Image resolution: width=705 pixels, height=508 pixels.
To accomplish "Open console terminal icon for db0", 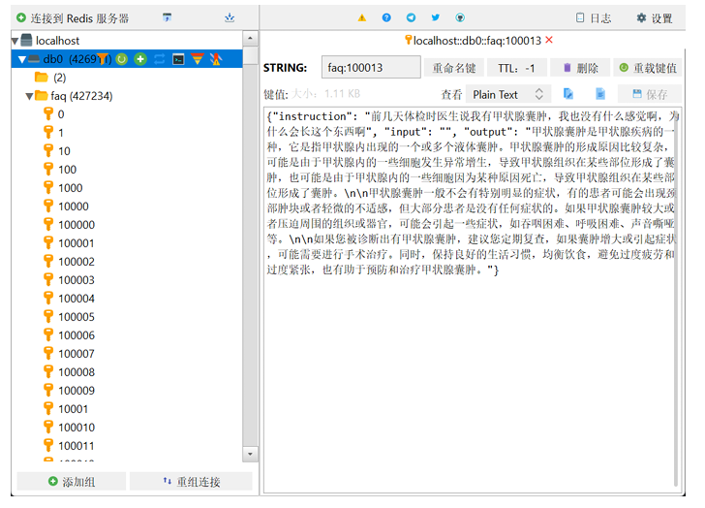I will click(x=178, y=59).
